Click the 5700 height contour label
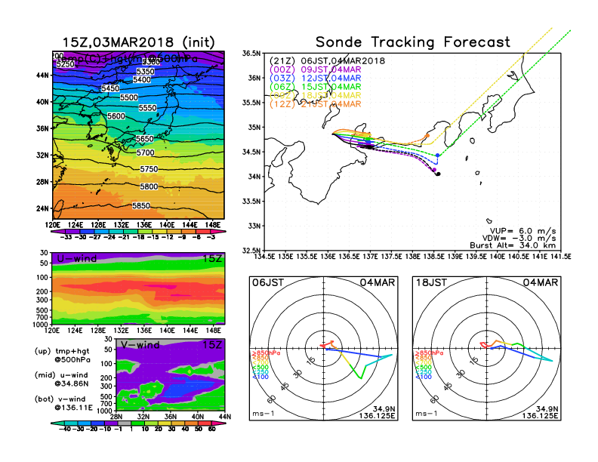The image size is (598, 462). point(145,152)
